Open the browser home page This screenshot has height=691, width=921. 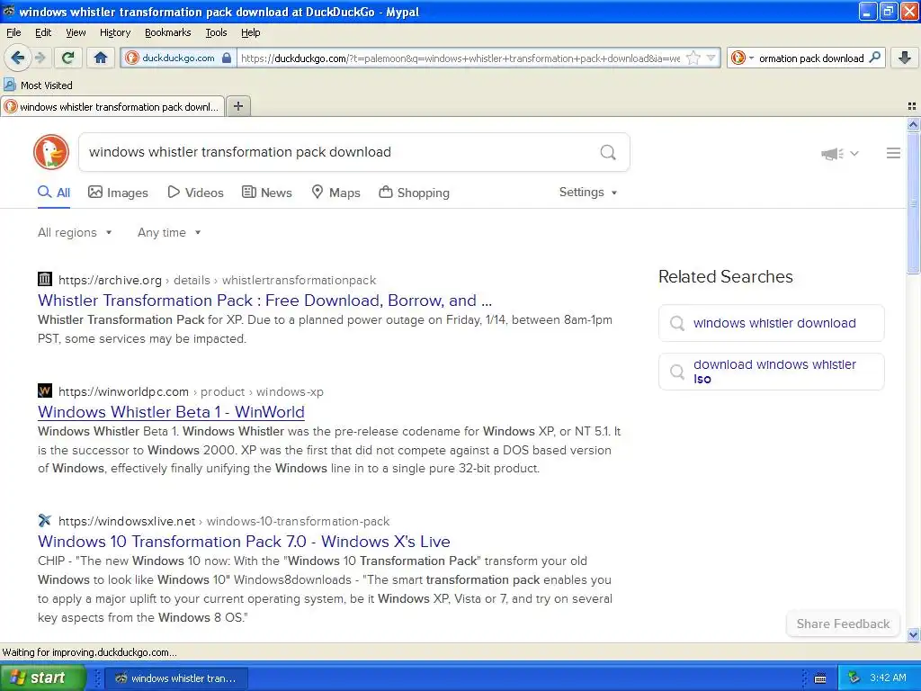[x=101, y=58]
